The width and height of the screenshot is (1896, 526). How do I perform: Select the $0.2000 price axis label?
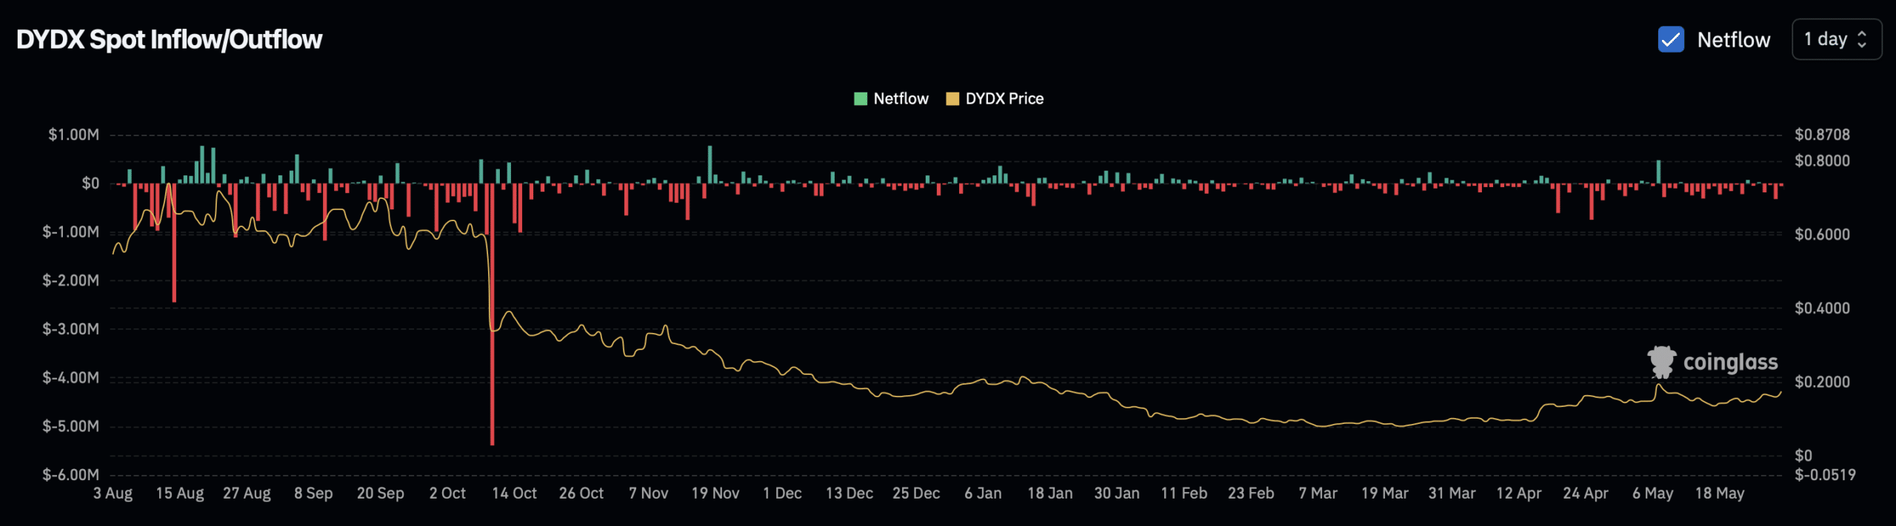click(x=1822, y=382)
